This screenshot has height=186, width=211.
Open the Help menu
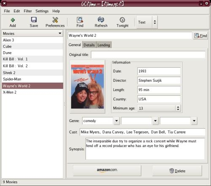tap(56, 11)
